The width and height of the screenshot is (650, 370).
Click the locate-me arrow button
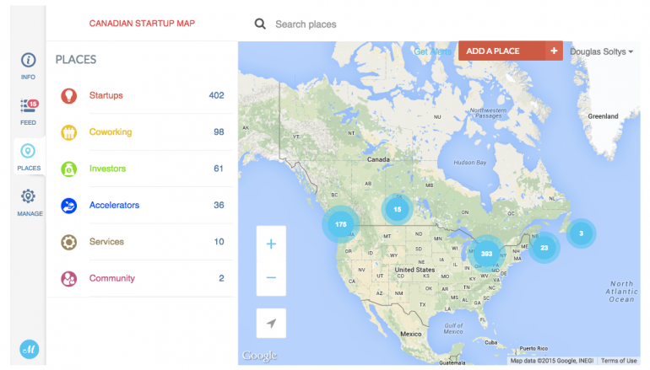[271, 323]
